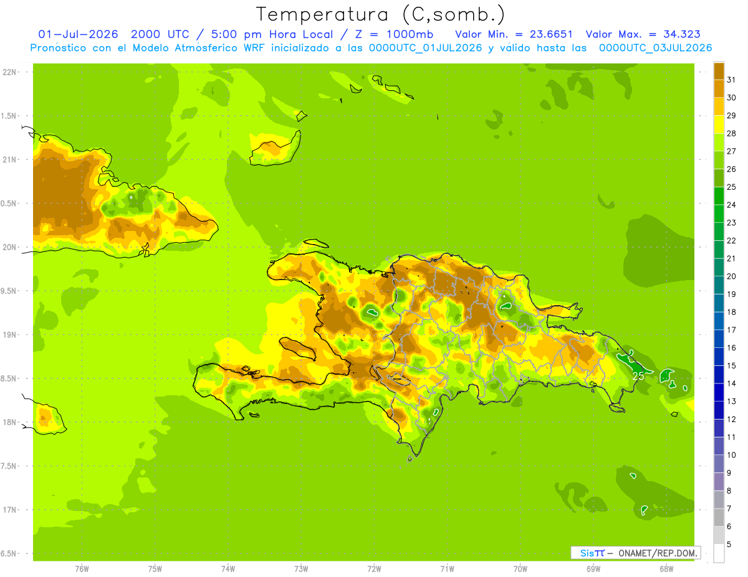Select the '71W' longitude axis label
This screenshot has height=577, width=748.
tap(447, 568)
